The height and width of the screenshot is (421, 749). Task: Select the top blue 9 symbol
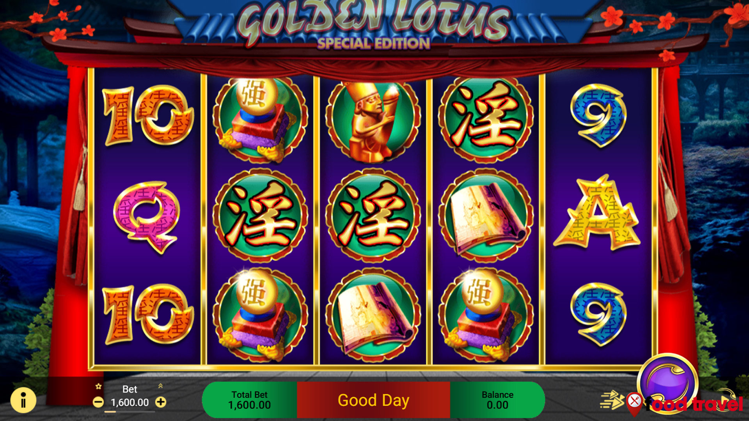pyautogui.click(x=598, y=116)
